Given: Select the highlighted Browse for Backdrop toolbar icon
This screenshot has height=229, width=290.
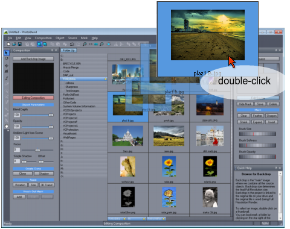Looking at the screenshot, I should click(40, 44).
